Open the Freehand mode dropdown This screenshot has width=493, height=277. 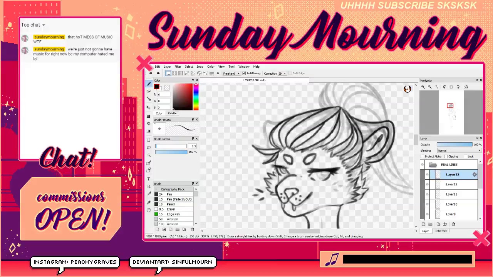coord(231,73)
